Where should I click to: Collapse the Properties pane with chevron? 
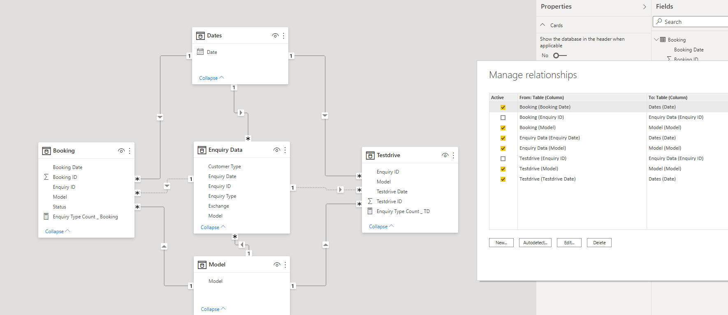click(645, 7)
